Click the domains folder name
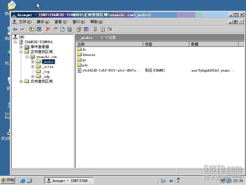 click(x=89, y=55)
